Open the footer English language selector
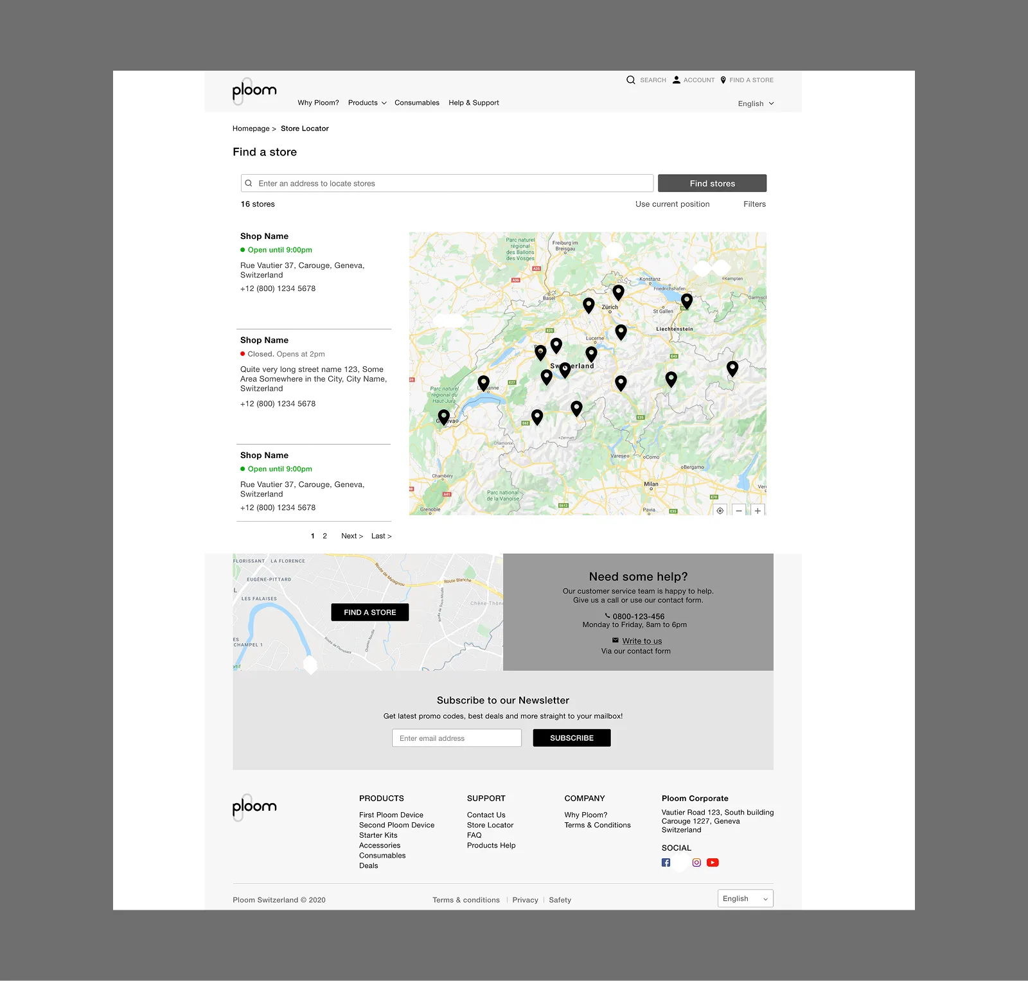The image size is (1028, 981). click(745, 899)
